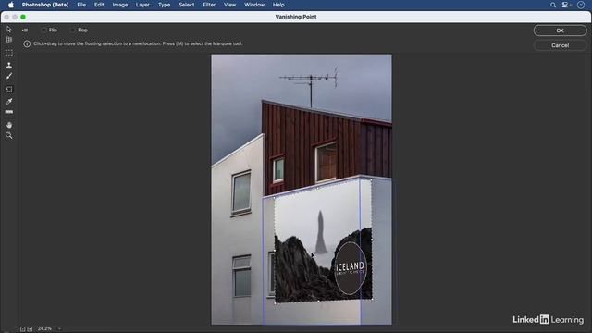
Task: Select the Eyedropper tool
Action: [x=9, y=101]
